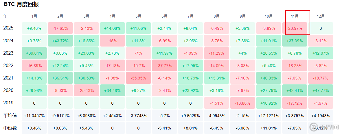
Task: Click the October average value +17.1271%
Action: [269, 115]
